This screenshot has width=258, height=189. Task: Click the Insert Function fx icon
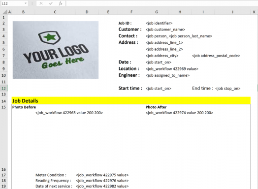pyautogui.click(x=61, y=3)
